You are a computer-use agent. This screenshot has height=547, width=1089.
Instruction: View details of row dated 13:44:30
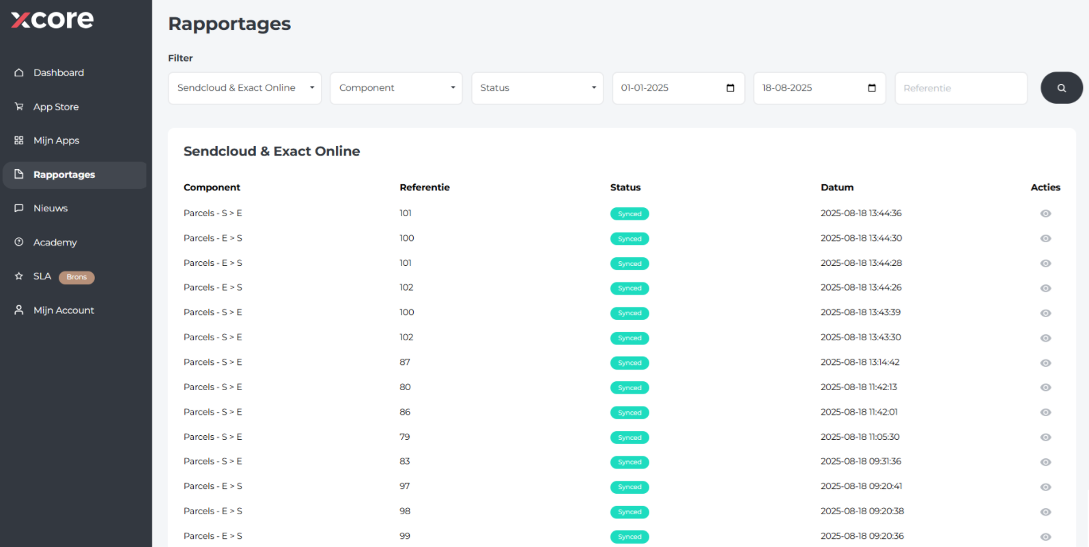(x=1045, y=239)
